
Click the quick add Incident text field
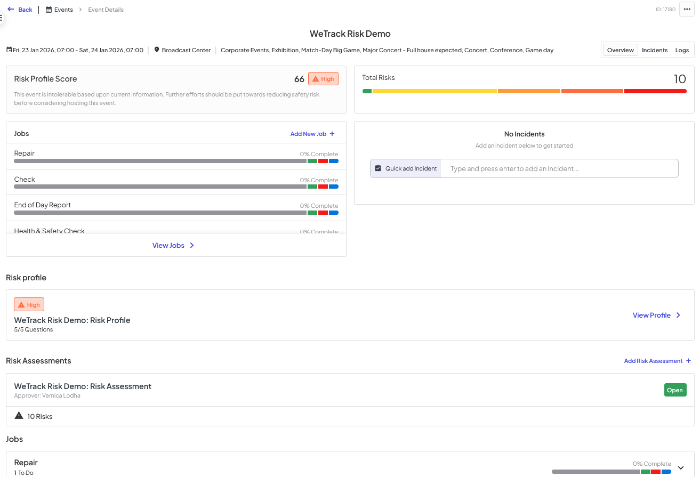click(x=559, y=168)
